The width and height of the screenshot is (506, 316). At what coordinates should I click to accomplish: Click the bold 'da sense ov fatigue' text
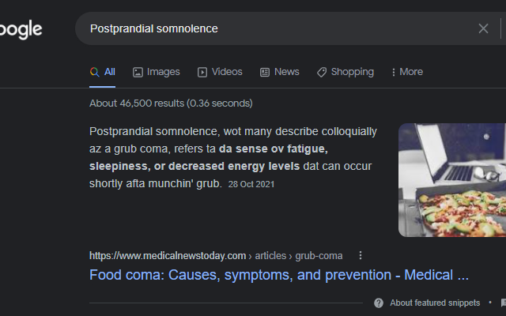pyautogui.click(x=273, y=149)
